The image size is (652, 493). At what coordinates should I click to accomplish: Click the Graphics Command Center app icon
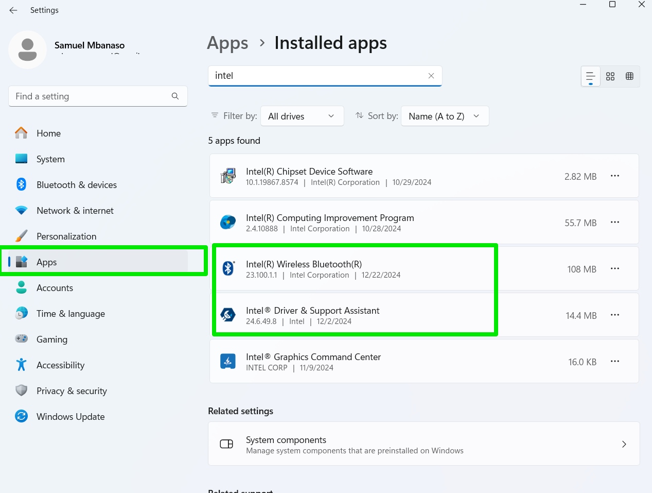pyautogui.click(x=228, y=361)
